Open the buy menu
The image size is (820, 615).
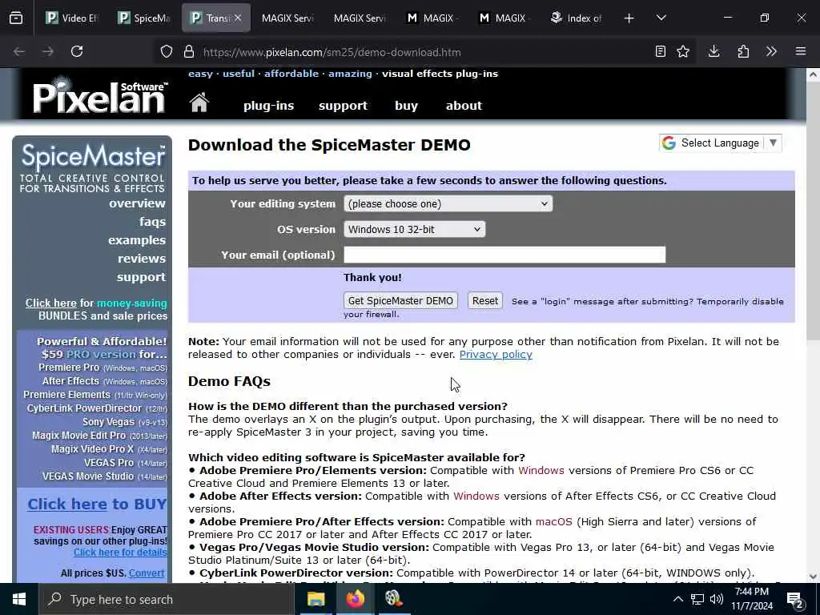coord(406,105)
